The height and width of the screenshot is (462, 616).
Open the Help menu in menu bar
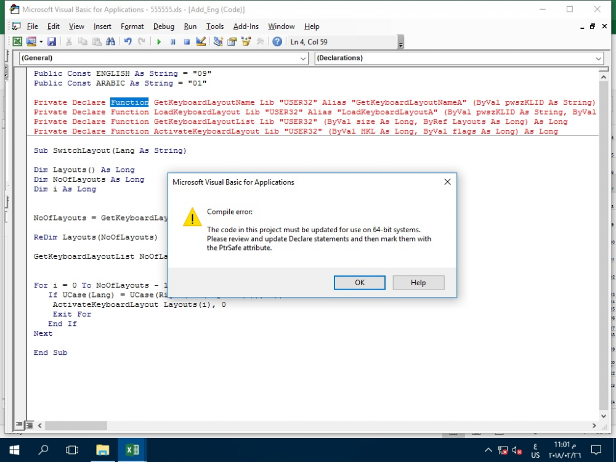point(312,26)
